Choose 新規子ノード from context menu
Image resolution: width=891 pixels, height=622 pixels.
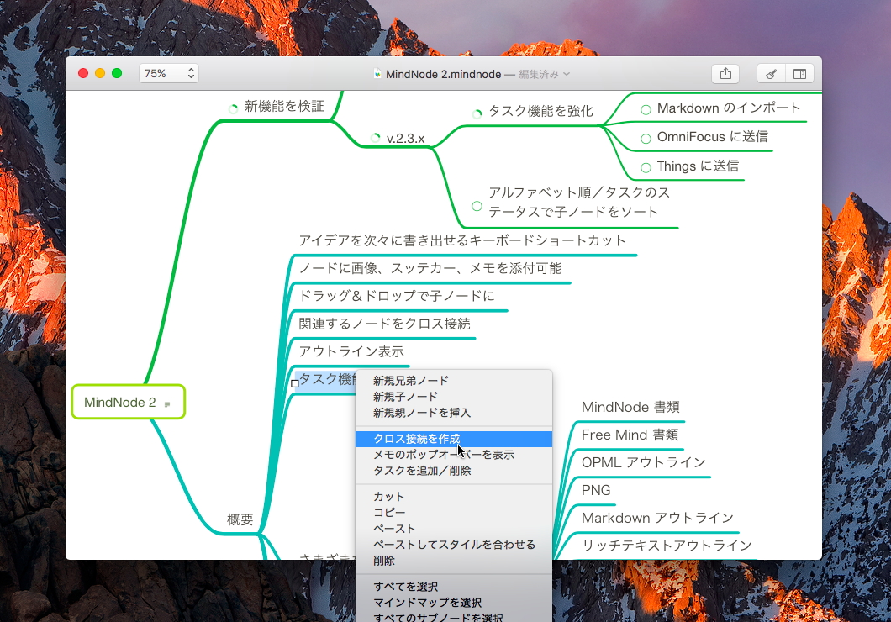pos(453,397)
